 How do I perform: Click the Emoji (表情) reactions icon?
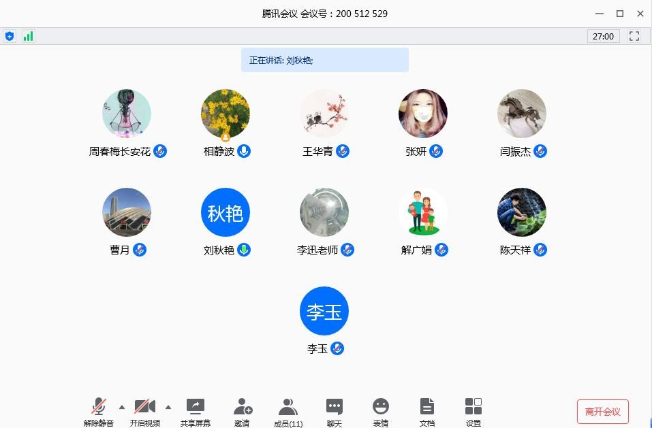[x=381, y=407]
